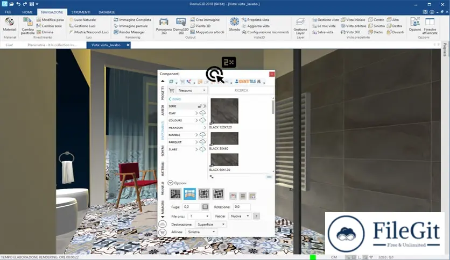Open Pianta 3D output

click(x=200, y=26)
